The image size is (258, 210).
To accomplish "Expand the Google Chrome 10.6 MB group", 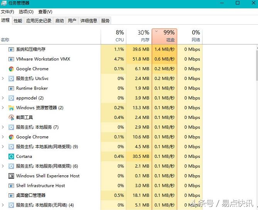I will (3, 137).
